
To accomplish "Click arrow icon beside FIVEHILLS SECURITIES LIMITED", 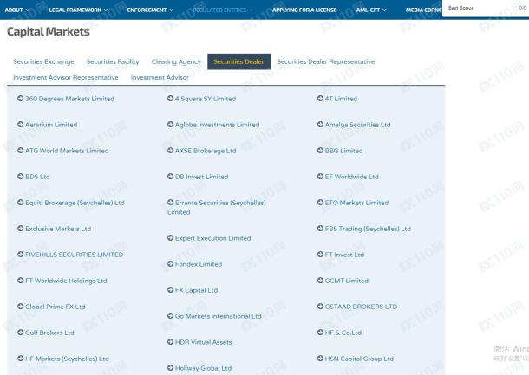I will pos(21,254).
